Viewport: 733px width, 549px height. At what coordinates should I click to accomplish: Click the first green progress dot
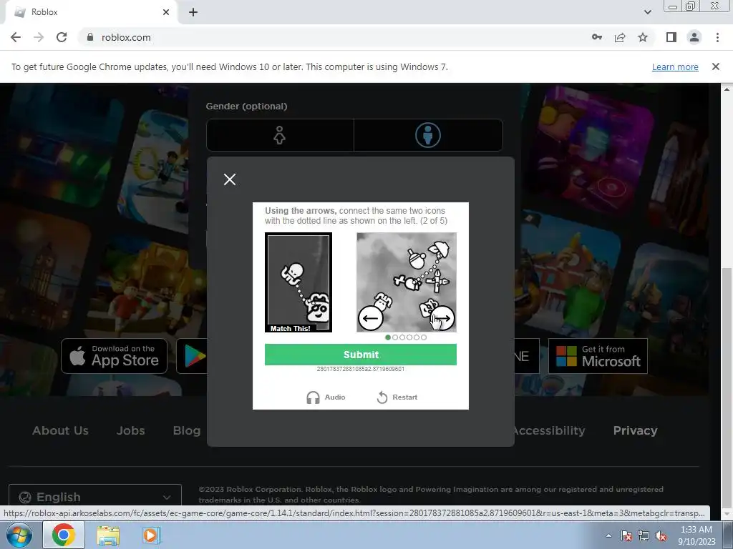tap(387, 337)
